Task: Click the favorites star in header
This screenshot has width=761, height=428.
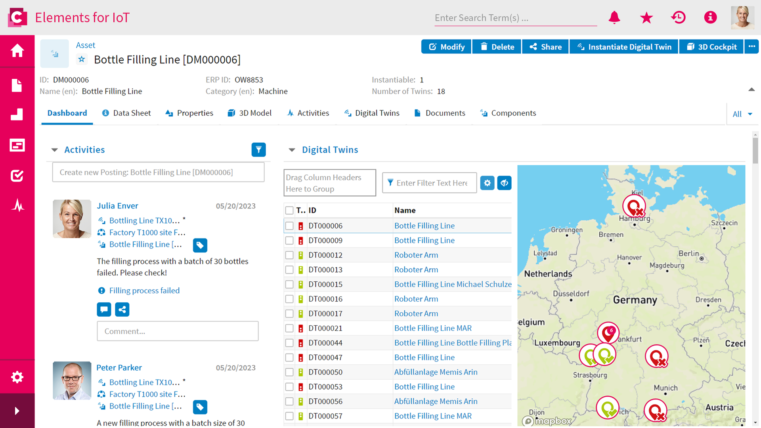Action: click(x=646, y=17)
